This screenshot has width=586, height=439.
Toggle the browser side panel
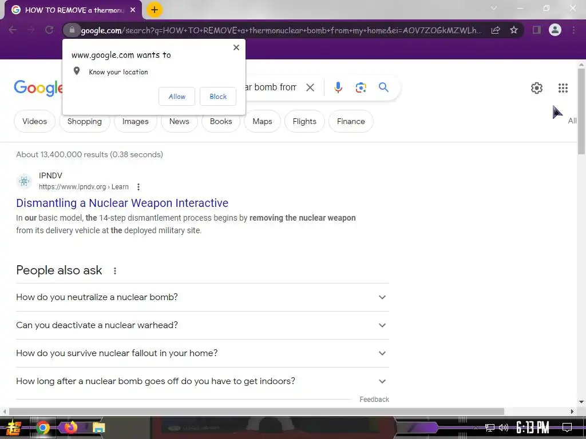(x=537, y=30)
